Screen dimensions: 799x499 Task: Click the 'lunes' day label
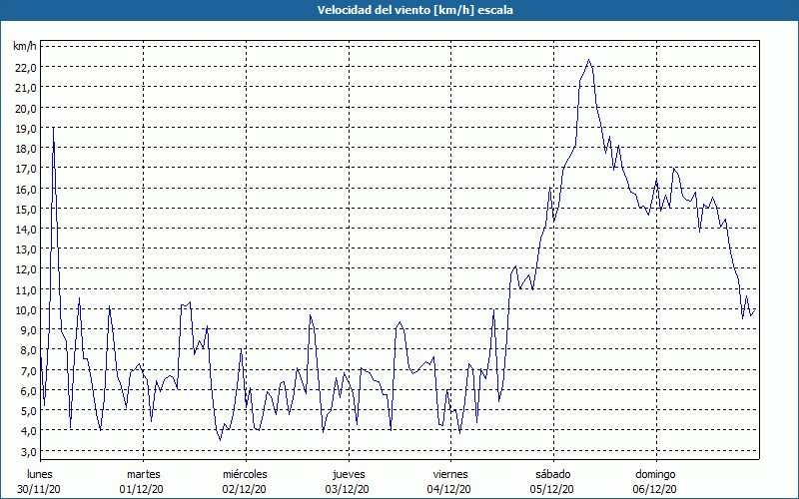point(40,474)
